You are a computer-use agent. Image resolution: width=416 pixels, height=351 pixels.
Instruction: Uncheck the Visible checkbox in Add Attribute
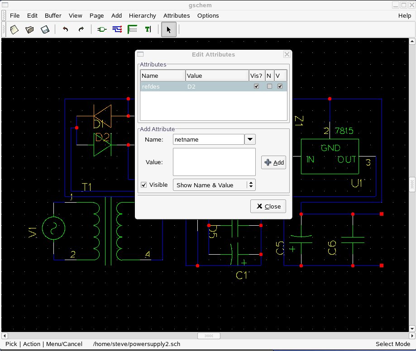(x=144, y=185)
